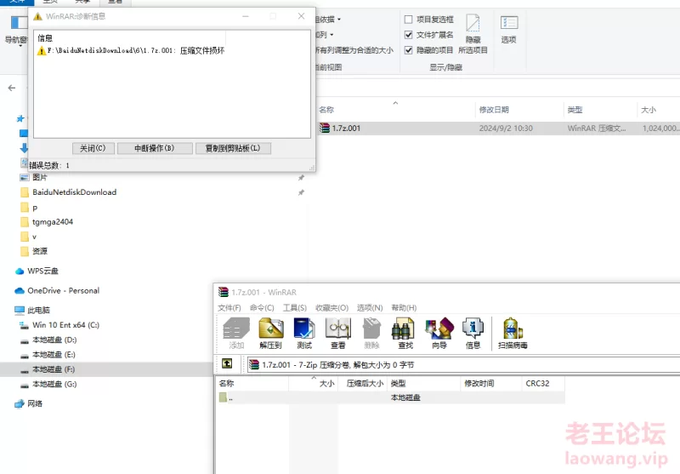
Task: Open the 命令(C) menu in WinRAR
Action: (x=262, y=308)
